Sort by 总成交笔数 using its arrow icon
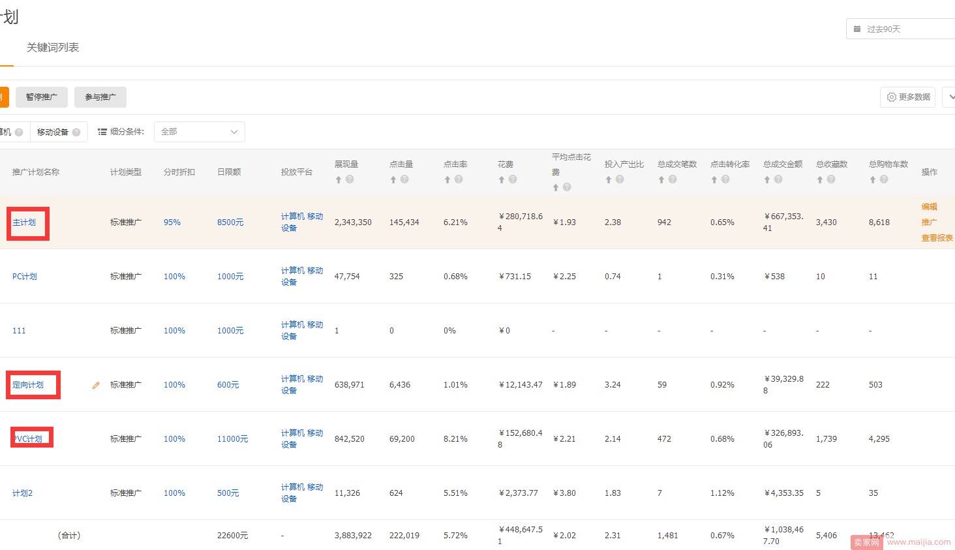This screenshot has height=550, width=955. pos(661,179)
